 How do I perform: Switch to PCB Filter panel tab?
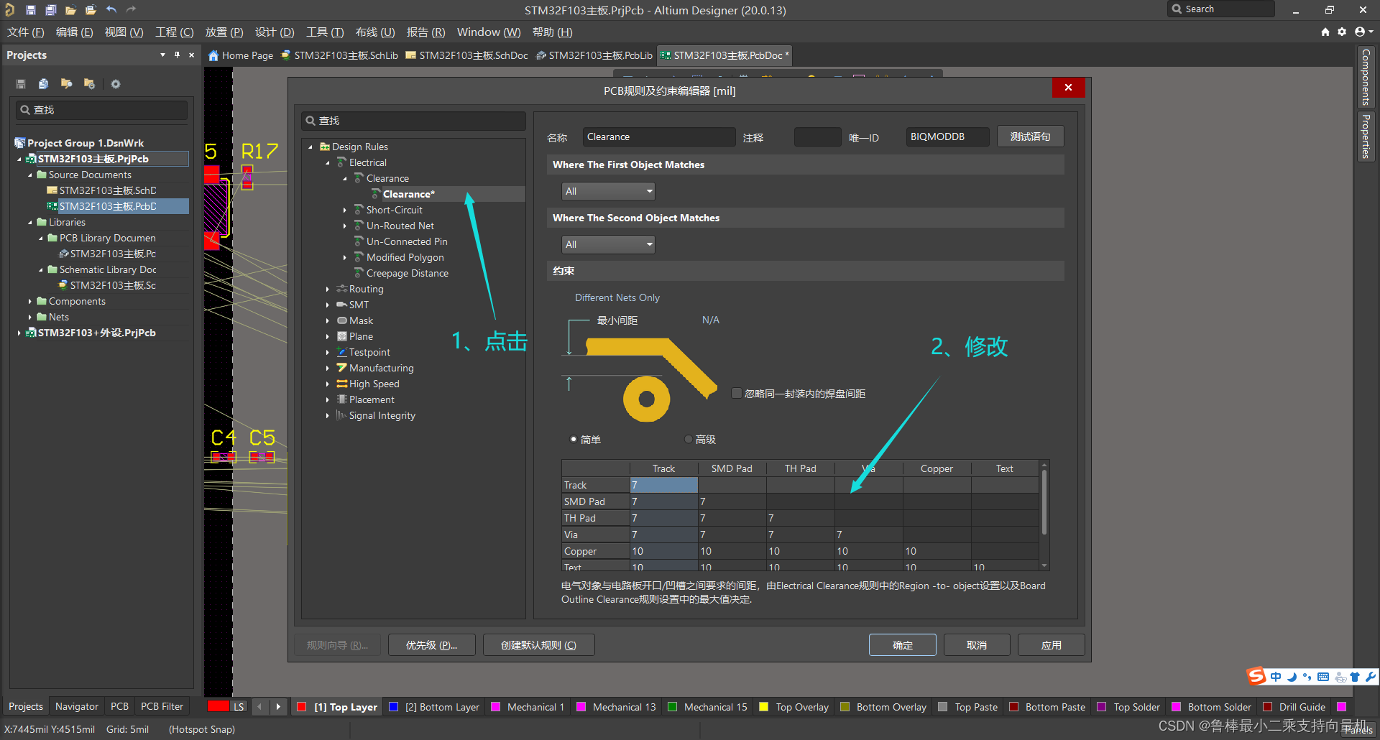click(x=162, y=706)
